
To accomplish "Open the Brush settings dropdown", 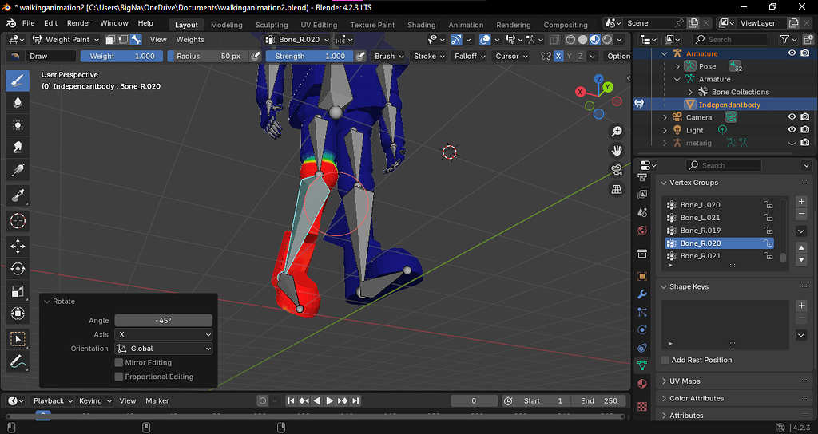I will 389,57.
